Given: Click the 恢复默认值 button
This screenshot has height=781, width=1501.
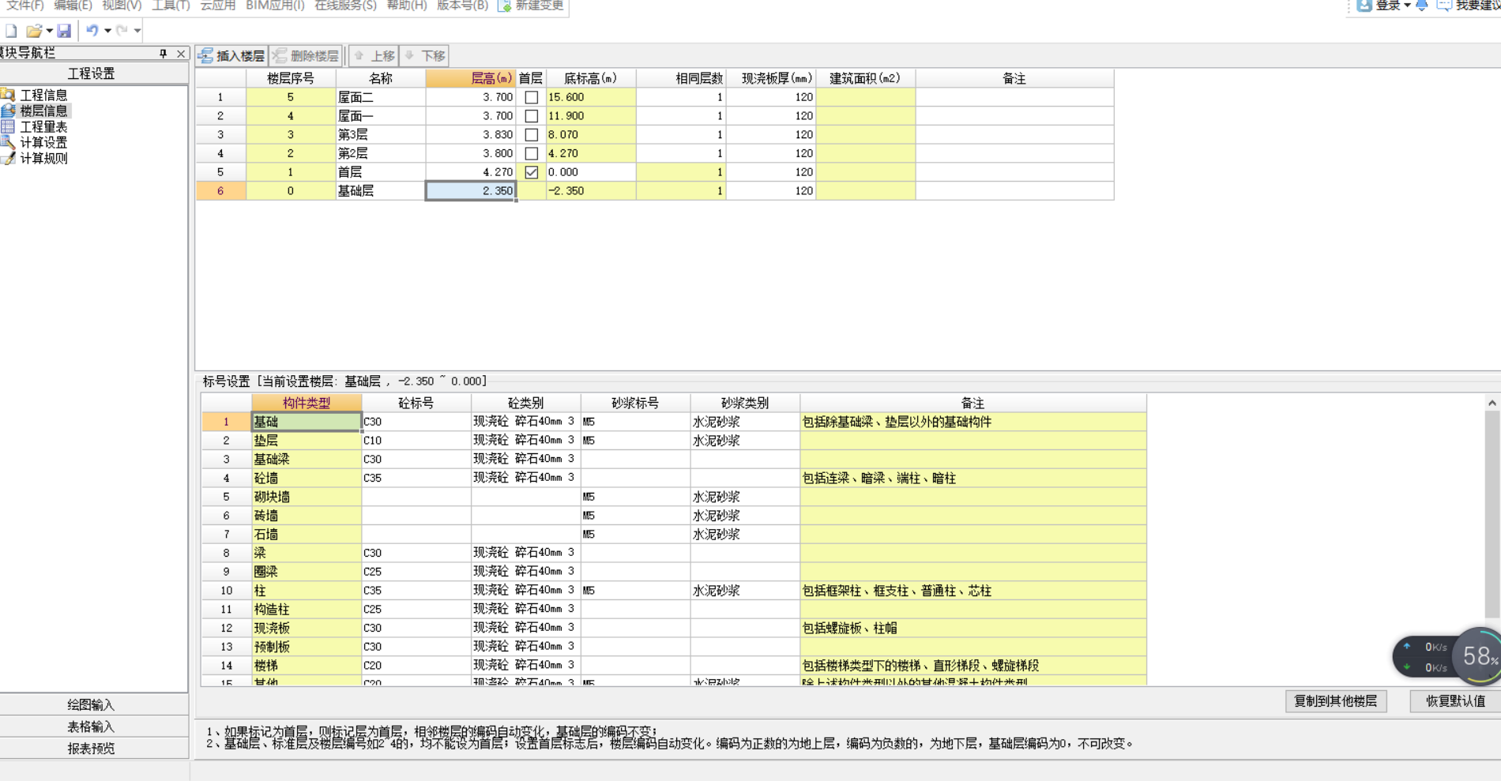Looking at the screenshot, I should pyautogui.click(x=1455, y=701).
